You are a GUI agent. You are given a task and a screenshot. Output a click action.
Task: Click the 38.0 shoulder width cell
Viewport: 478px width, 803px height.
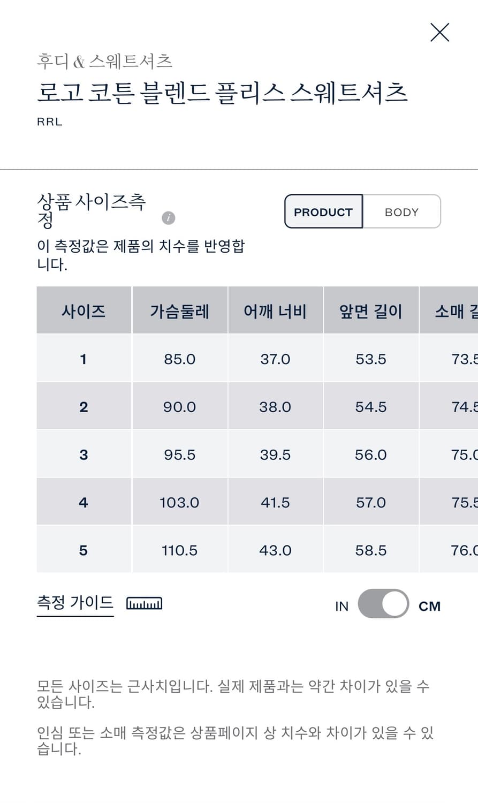tap(275, 407)
